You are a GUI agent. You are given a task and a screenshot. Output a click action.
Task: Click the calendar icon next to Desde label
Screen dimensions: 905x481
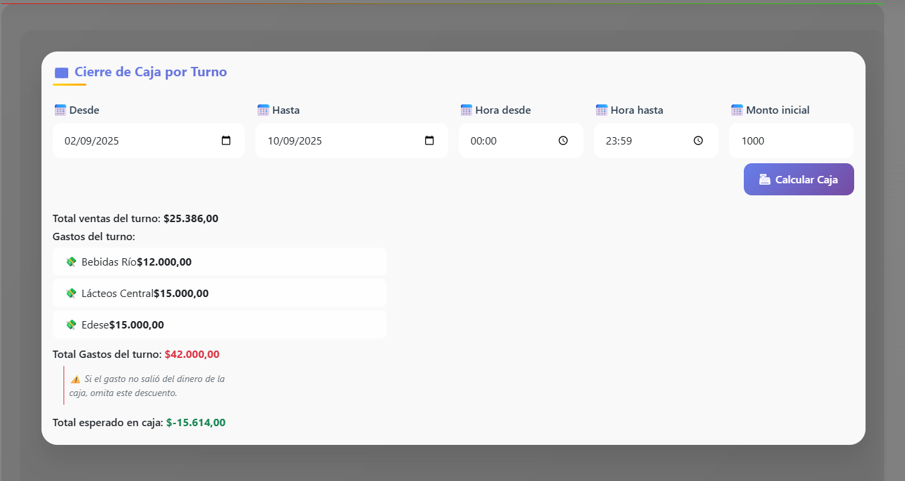click(60, 110)
